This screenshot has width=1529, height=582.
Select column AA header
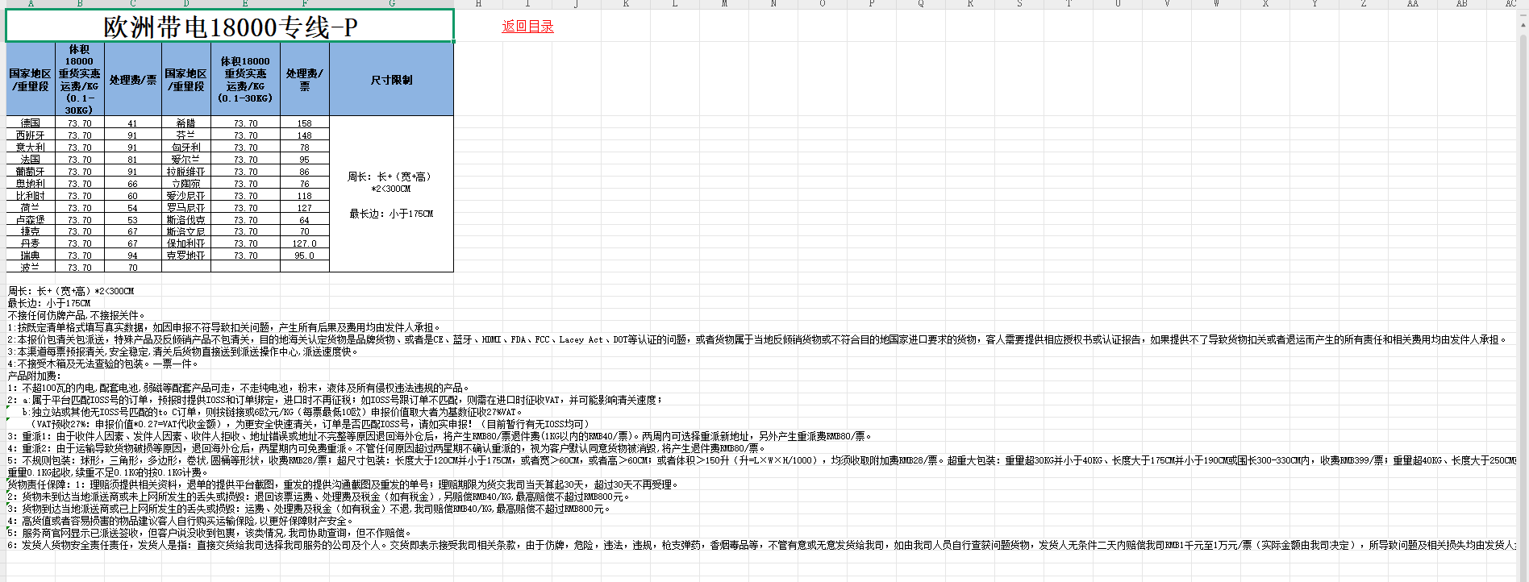(1413, 4)
